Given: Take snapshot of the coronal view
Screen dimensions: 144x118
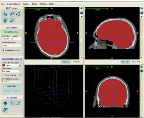Looking at the screenshot, I should point(142,71).
